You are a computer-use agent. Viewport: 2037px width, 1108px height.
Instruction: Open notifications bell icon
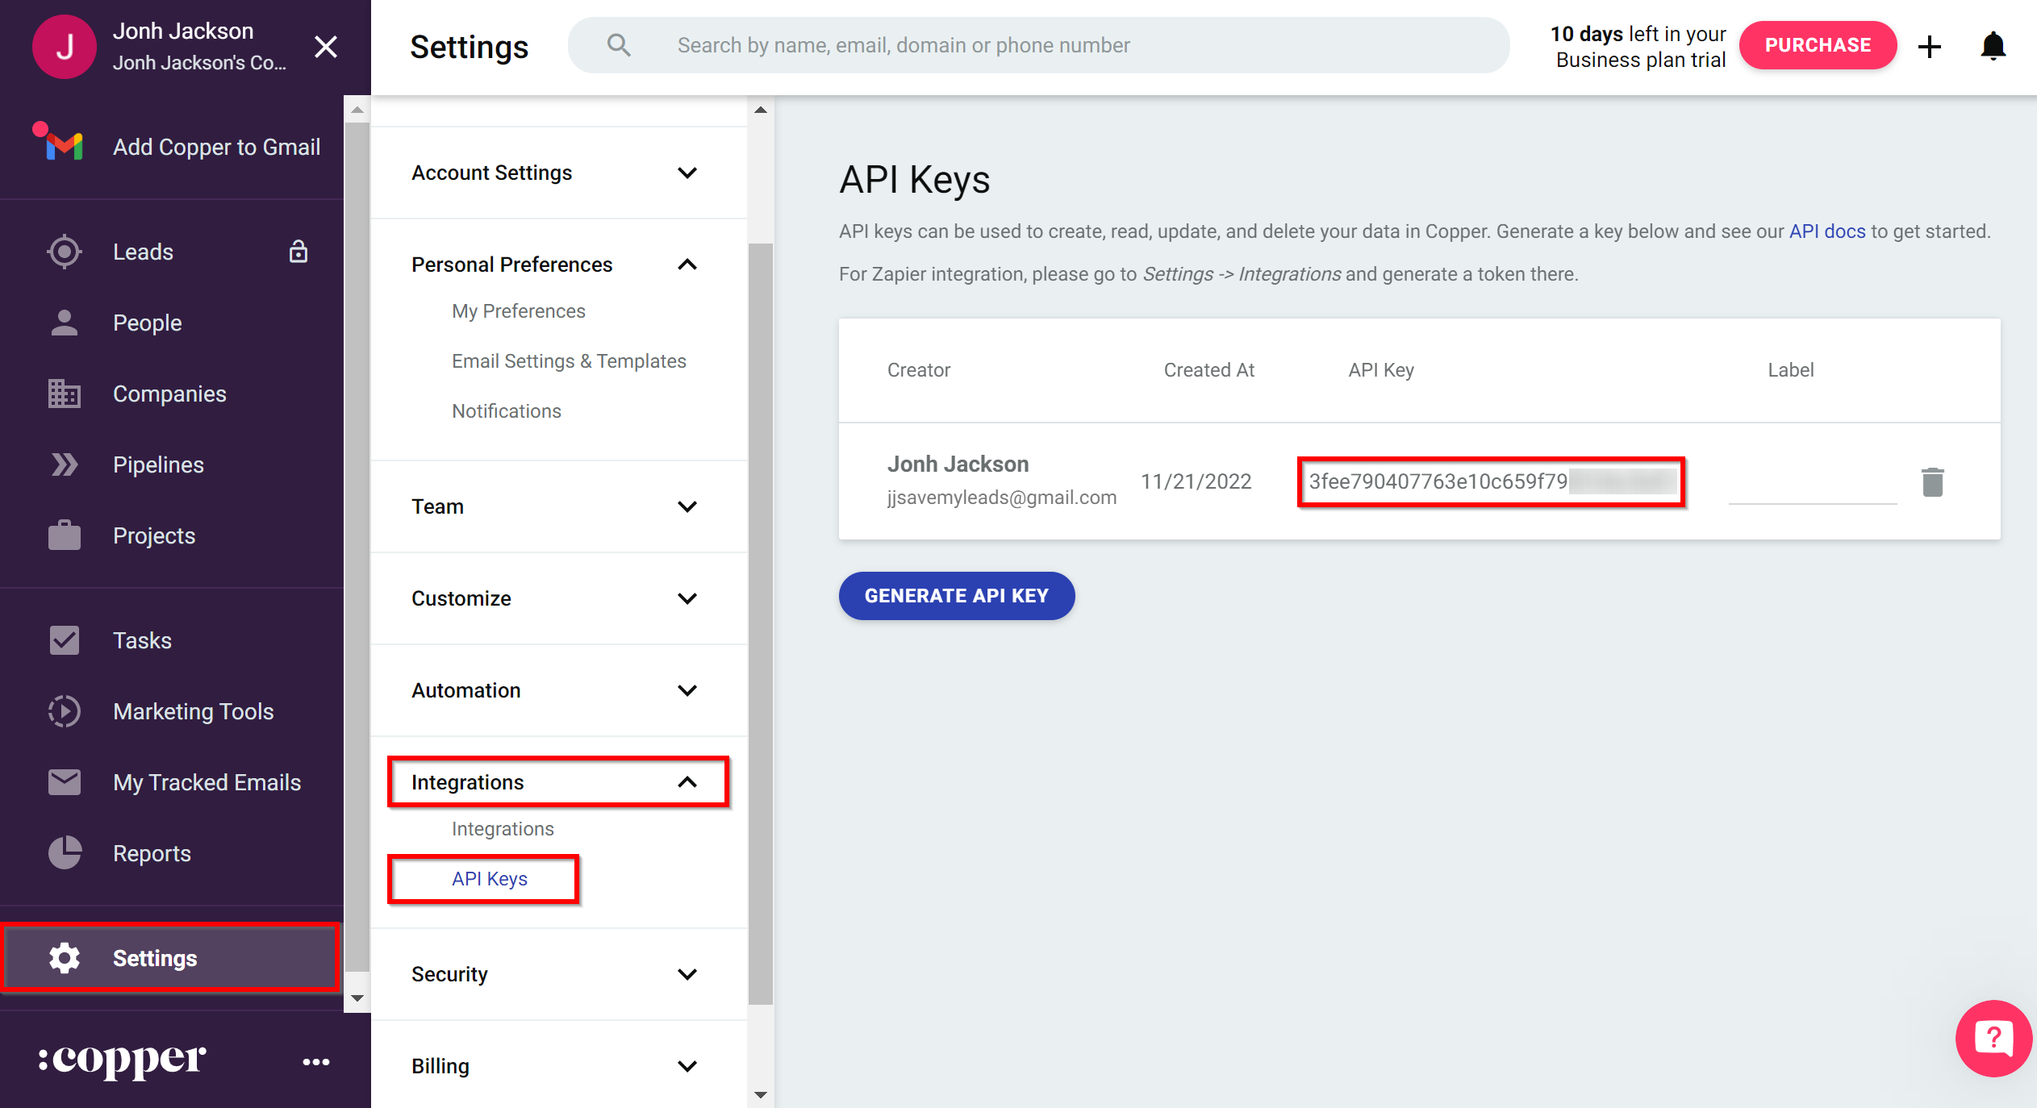(1993, 46)
